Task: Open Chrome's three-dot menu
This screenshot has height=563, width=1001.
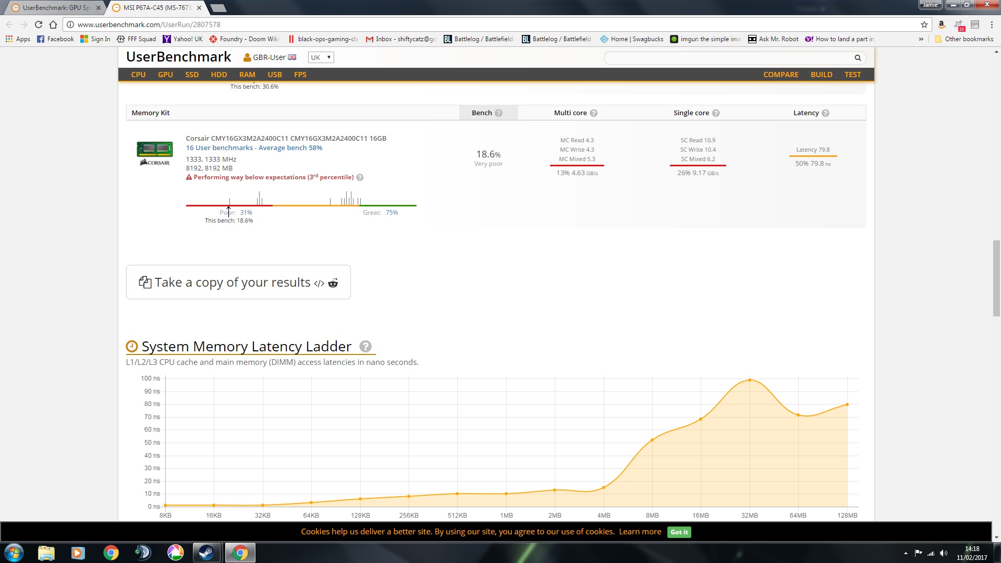Action: coord(992,25)
